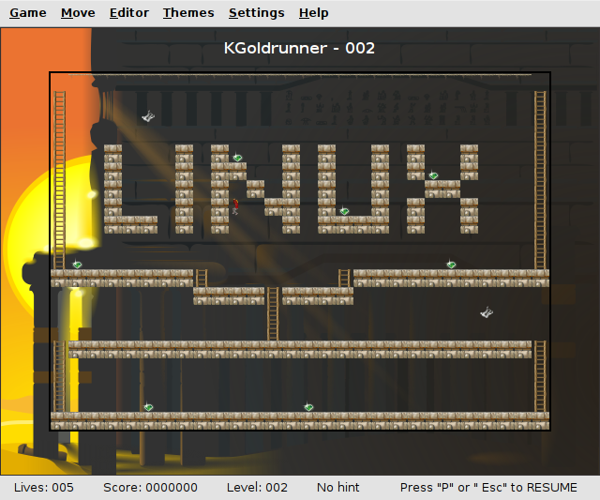Click the red hero character in the letter N
Image resolution: width=600 pixels, height=500 pixels.
(235, 206)
